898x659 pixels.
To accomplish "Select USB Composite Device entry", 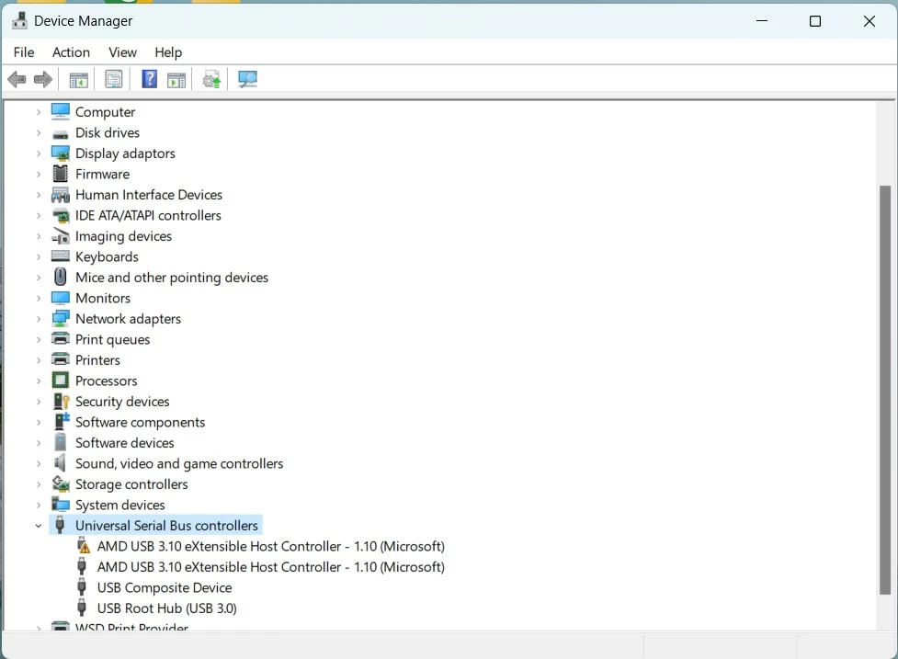I will click(x=165, y=587).
